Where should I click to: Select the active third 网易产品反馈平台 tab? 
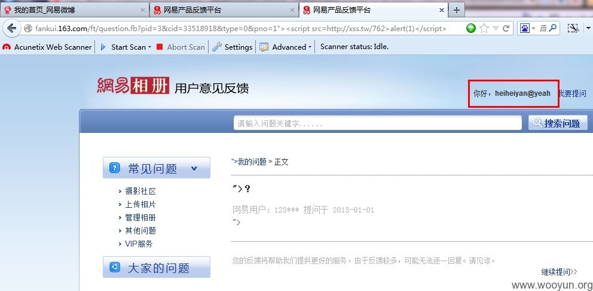374,10
